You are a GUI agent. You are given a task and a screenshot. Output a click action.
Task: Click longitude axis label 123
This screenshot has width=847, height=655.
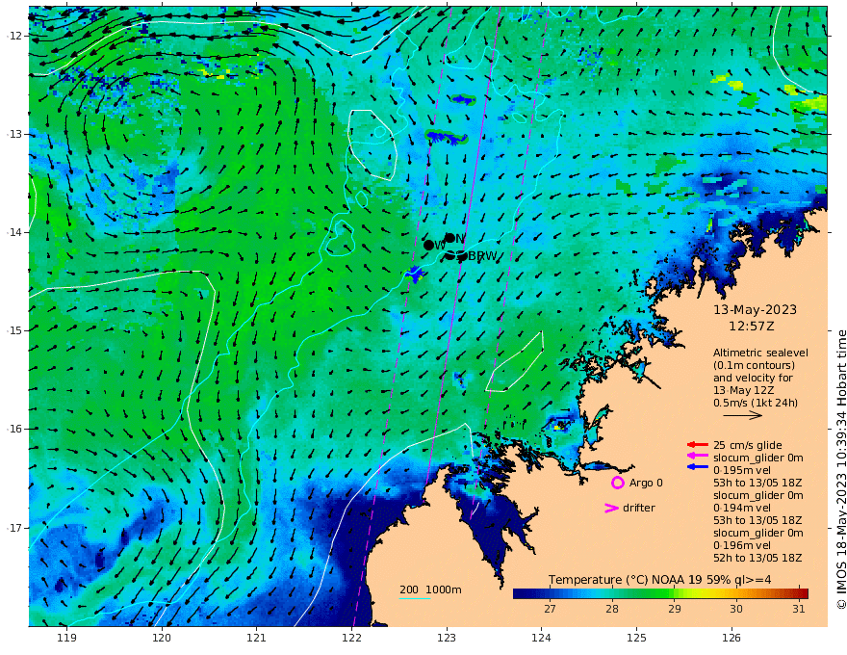[447, 638]
